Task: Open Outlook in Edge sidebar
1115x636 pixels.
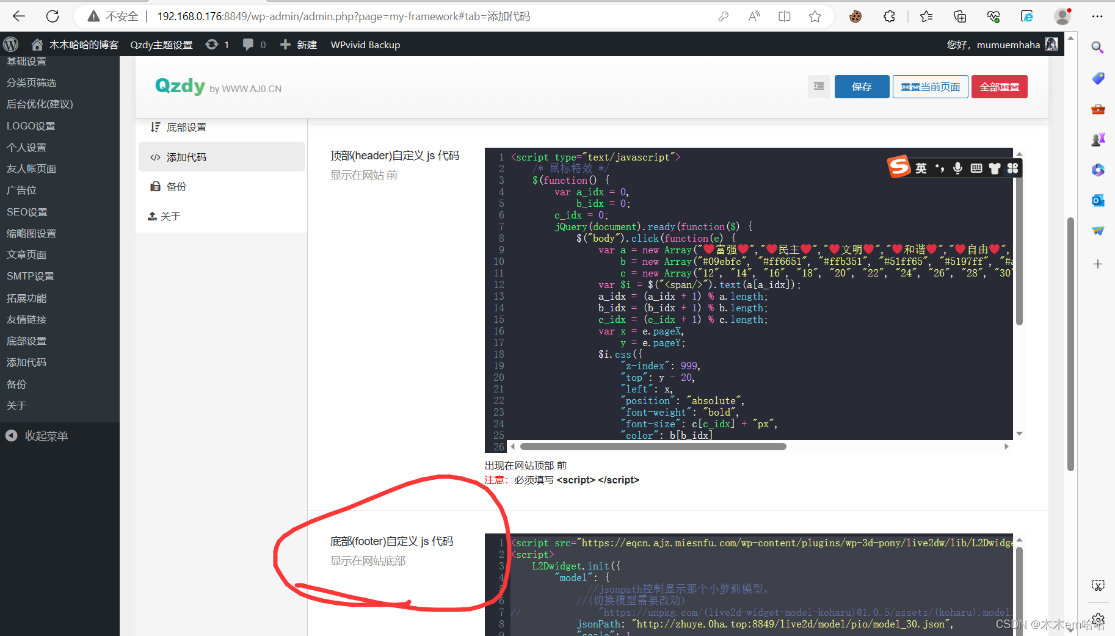Action: click(1098, 200)
